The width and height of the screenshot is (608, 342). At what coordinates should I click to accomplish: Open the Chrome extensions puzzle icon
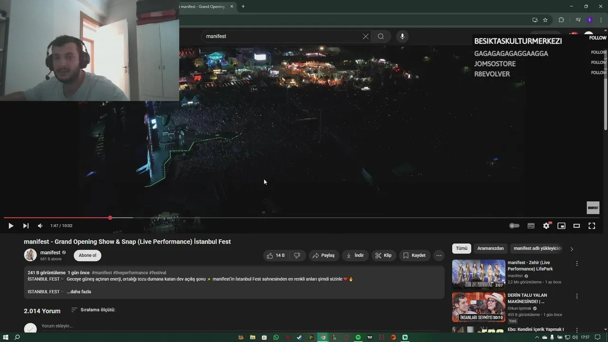click(x=561, y=20)
